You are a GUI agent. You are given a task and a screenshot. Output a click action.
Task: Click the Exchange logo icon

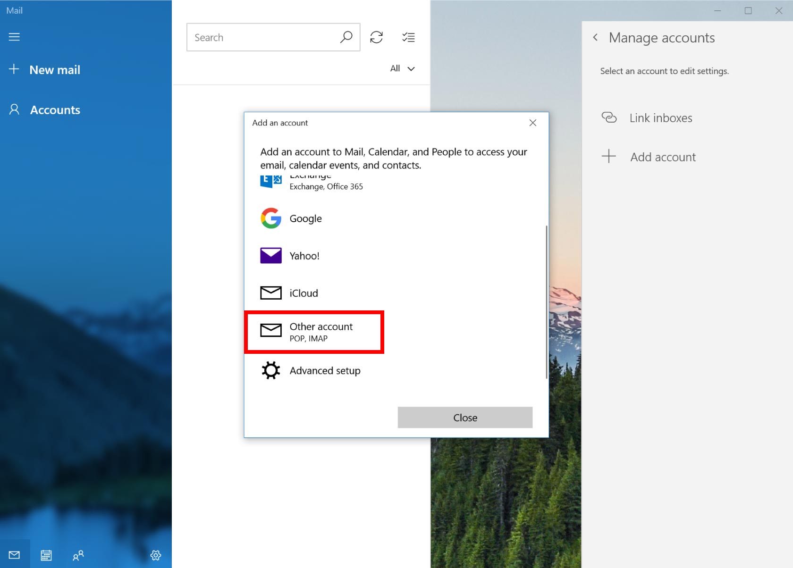271,182
